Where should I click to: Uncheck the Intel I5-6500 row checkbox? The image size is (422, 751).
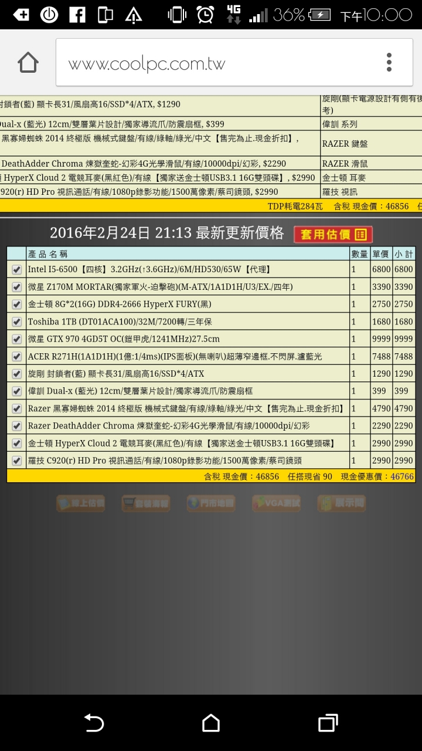[x=16, y=270]
